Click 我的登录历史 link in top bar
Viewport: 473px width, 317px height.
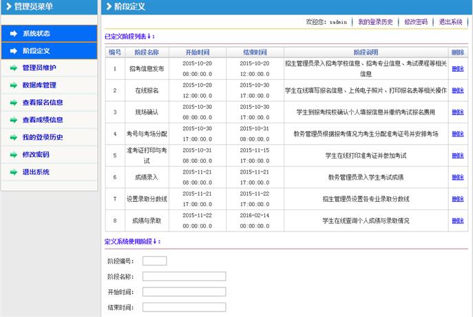(375, 22)
